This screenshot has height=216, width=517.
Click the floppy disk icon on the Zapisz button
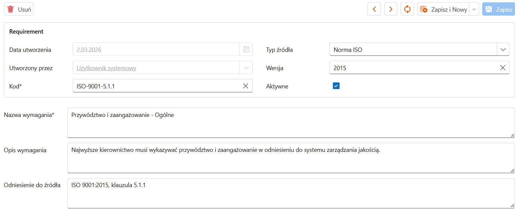[489, 9]
